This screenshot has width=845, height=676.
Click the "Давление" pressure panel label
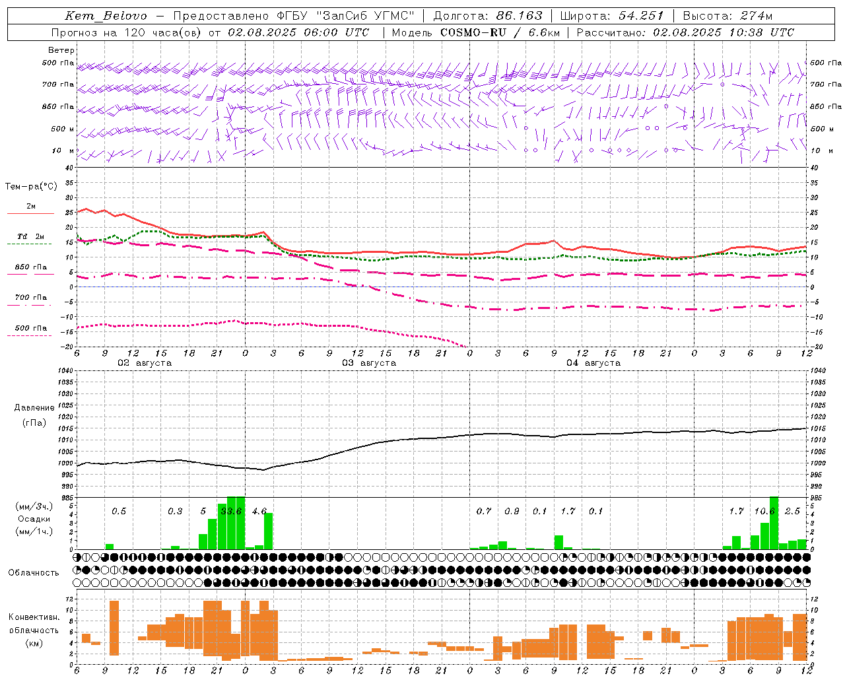pyautogui.click(x=34, y=408)
